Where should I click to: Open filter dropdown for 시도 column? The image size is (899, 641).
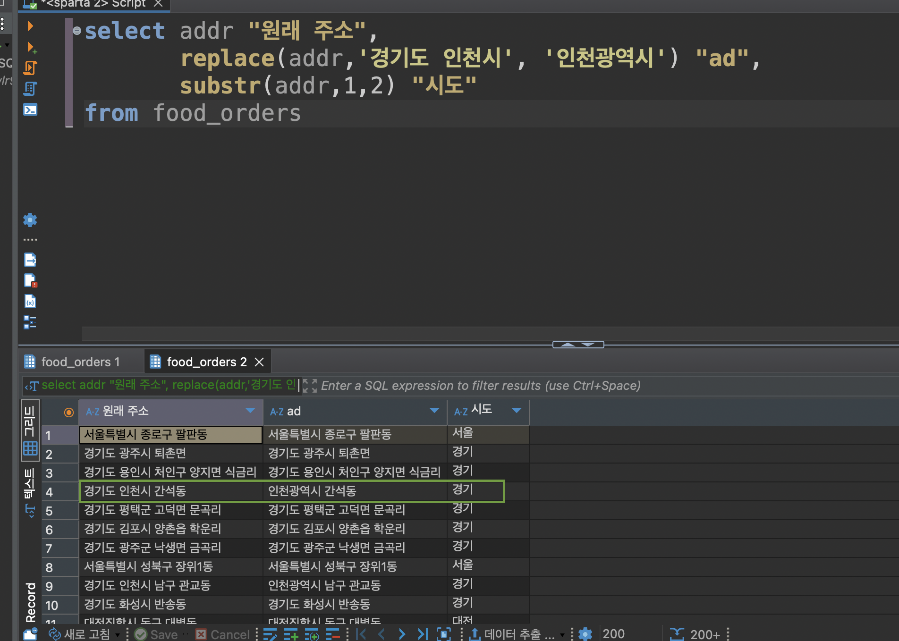click(x=517, y=411)
